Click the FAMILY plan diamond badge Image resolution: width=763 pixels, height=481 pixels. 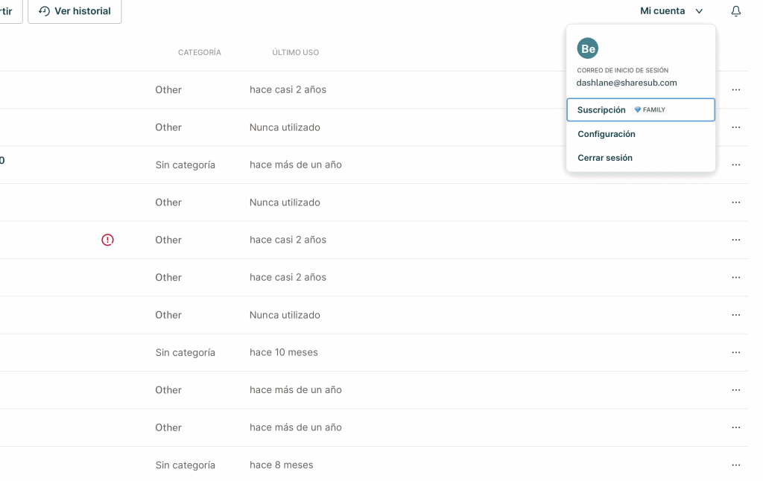pos(650,110)
